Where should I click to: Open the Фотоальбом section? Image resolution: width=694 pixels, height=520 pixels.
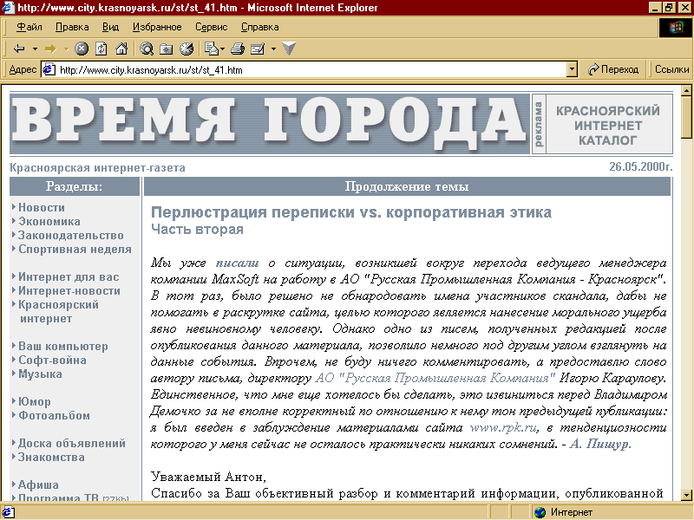pos(54,415)
